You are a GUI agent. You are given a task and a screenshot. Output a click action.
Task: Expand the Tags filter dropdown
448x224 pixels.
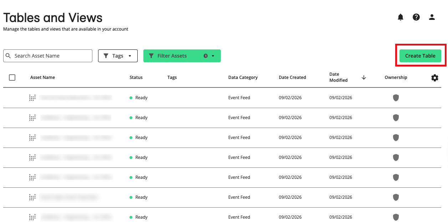coord(118,56)
